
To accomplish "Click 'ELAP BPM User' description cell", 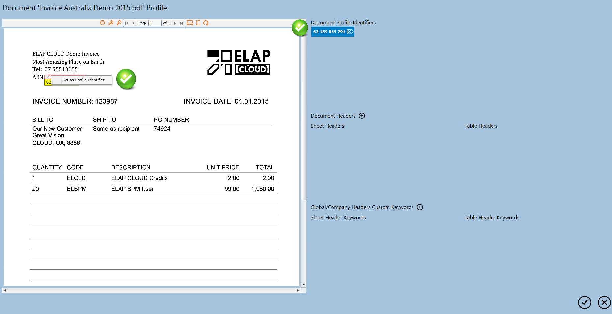I will coord(132,189).
